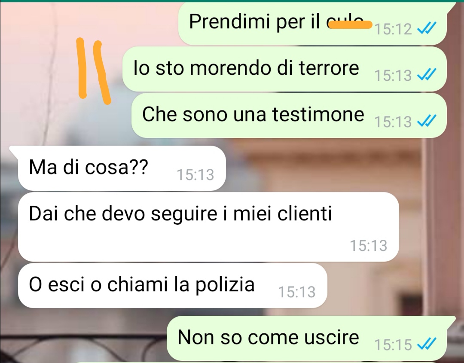464x363 pixels.
Task: Tap the 15:12 timestamp on the top message
Action: point(393,29)
